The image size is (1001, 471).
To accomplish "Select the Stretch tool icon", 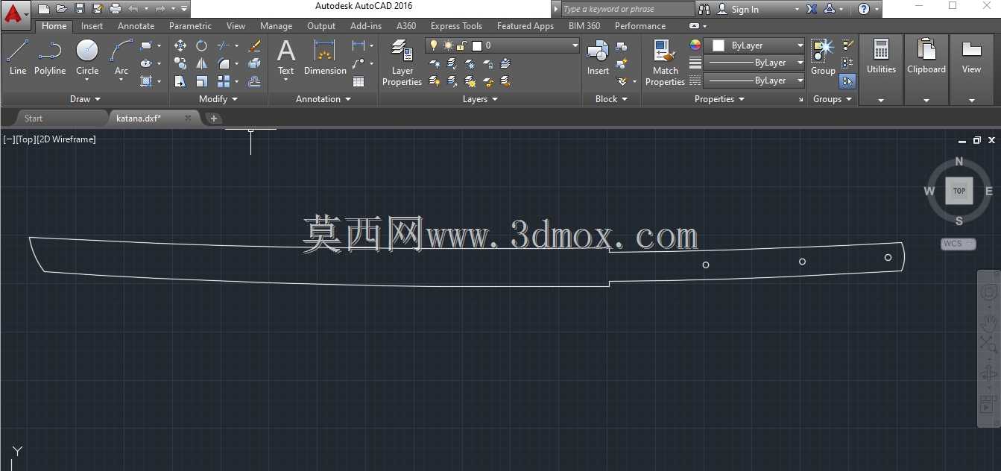I will [180, 81].
